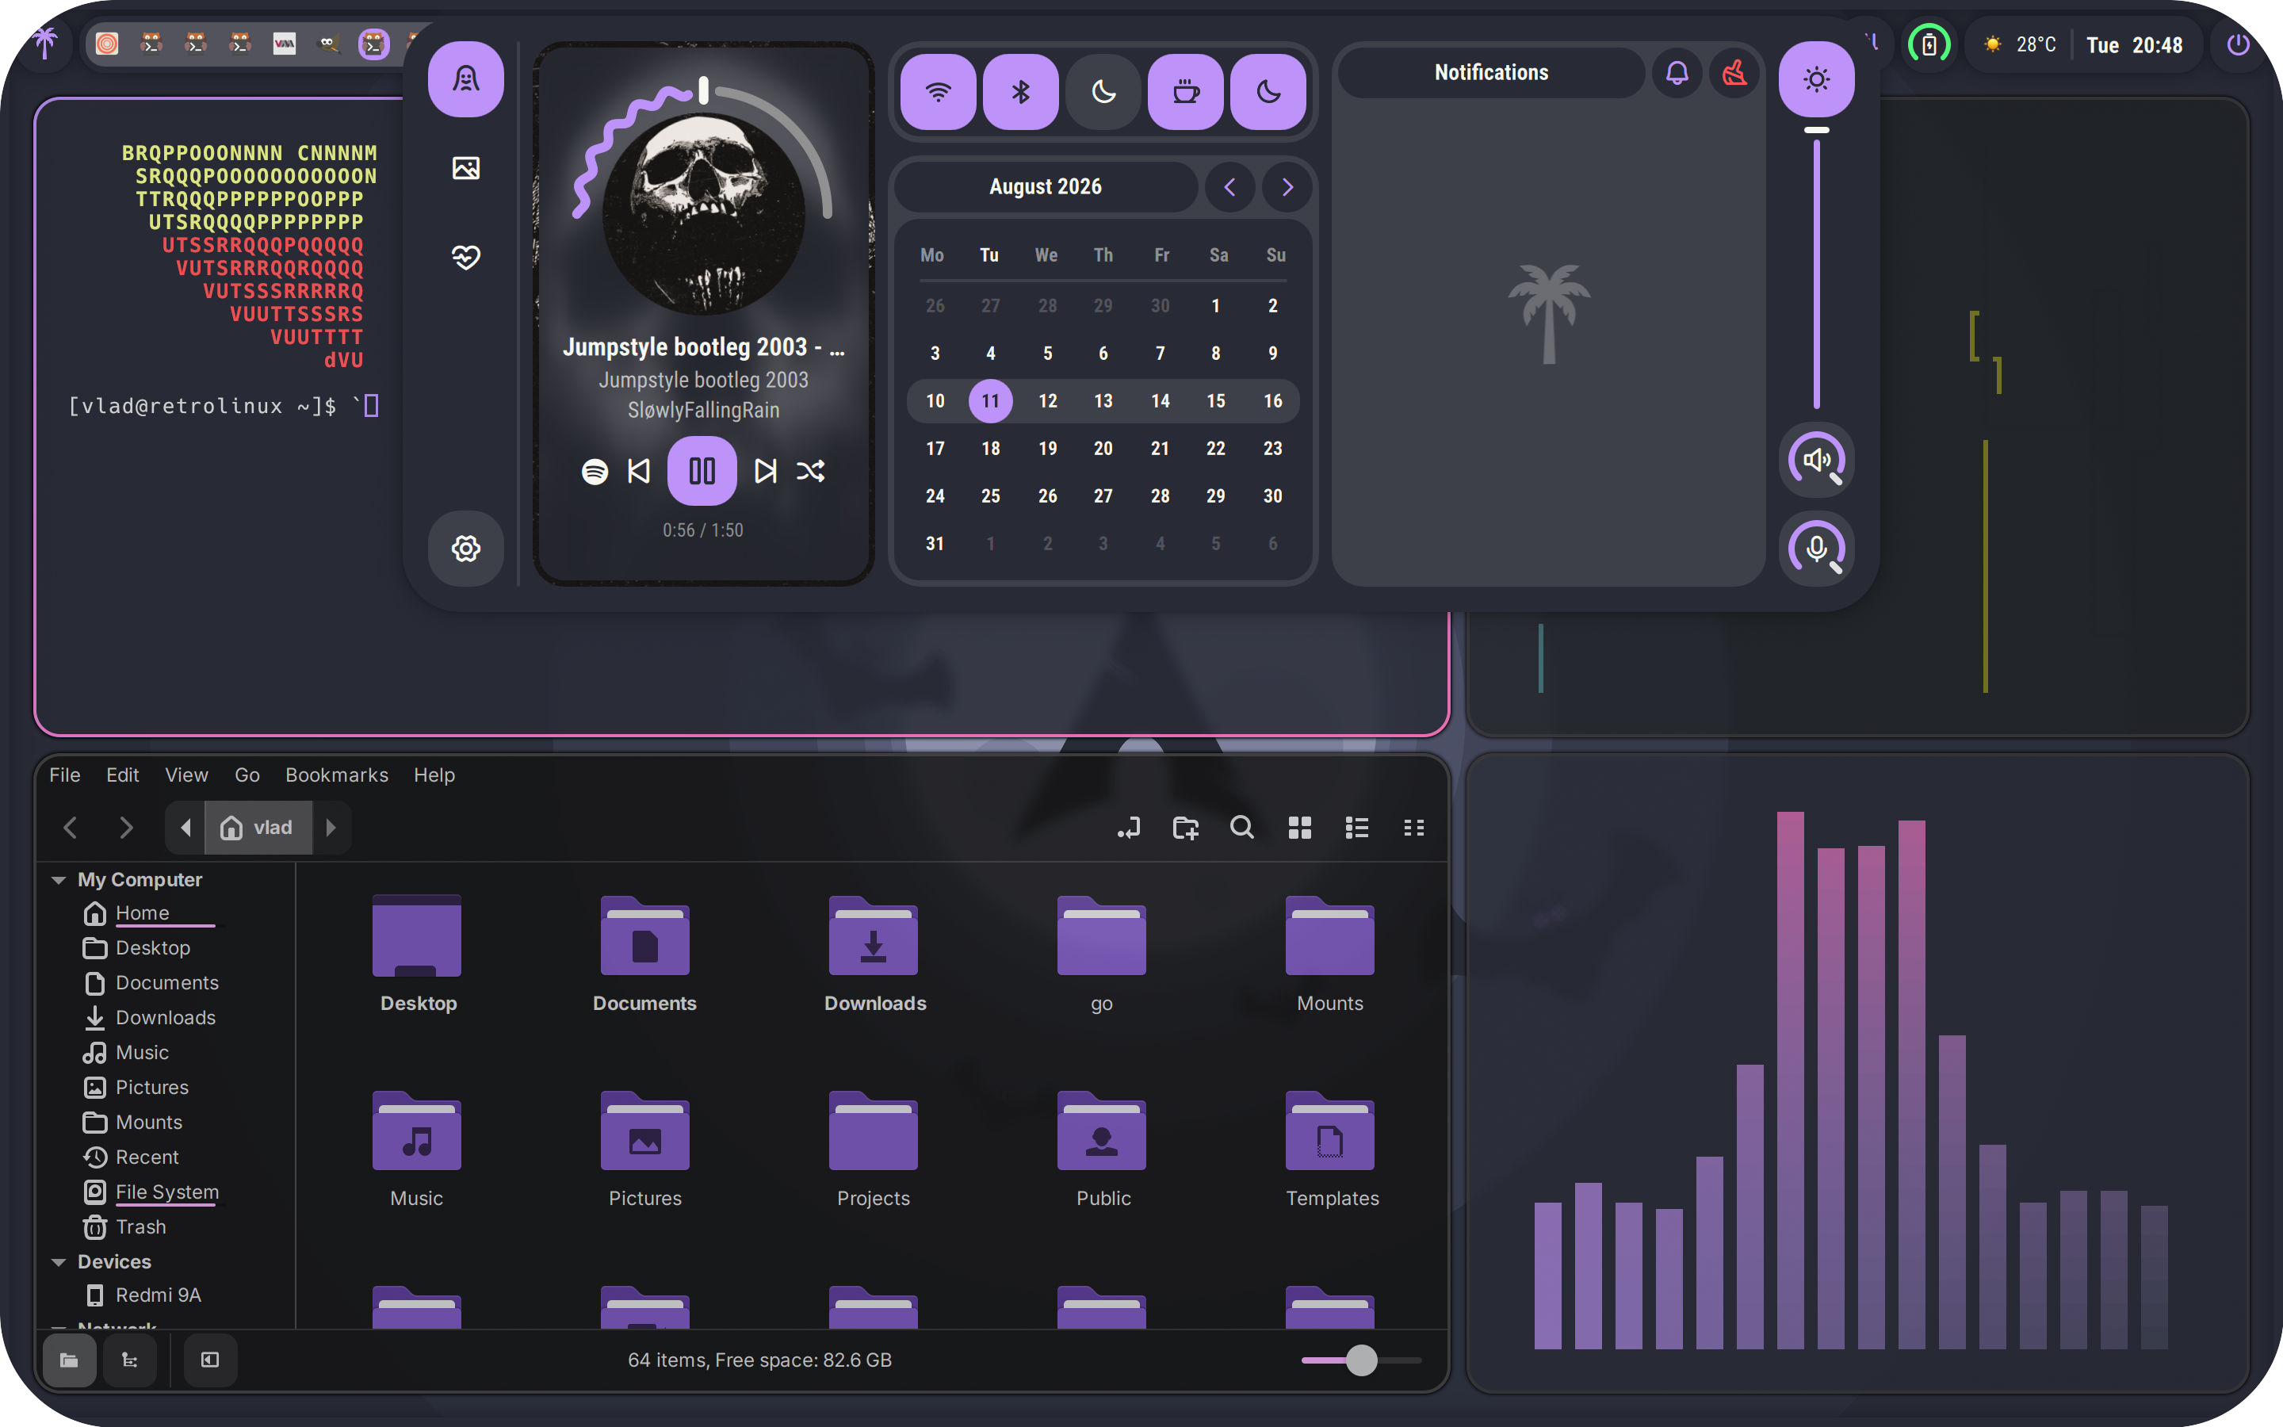The height and width of the screenshot is (1427, 2283).
Task: Open dashboard settings gear
Action: pos(466,549)
